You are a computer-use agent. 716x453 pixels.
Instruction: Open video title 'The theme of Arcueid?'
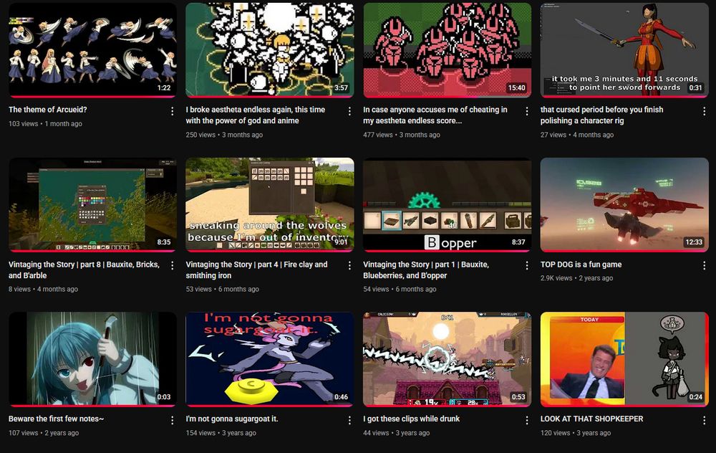47,110
